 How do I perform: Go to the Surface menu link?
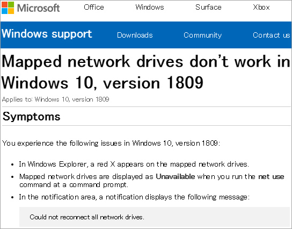[208, 8]
